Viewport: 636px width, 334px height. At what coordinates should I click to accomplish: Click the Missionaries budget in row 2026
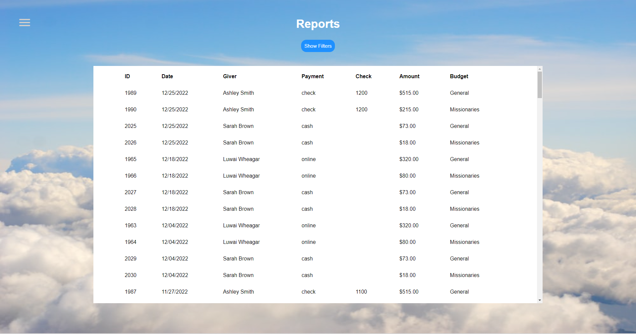click(464, 142)
